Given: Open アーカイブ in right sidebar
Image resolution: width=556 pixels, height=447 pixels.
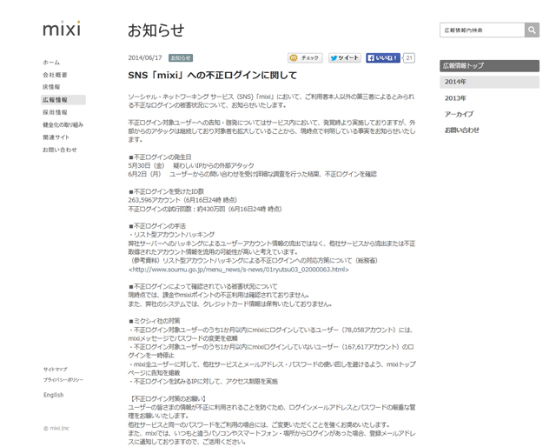Looking at the screenshot, I should point(459,114).
